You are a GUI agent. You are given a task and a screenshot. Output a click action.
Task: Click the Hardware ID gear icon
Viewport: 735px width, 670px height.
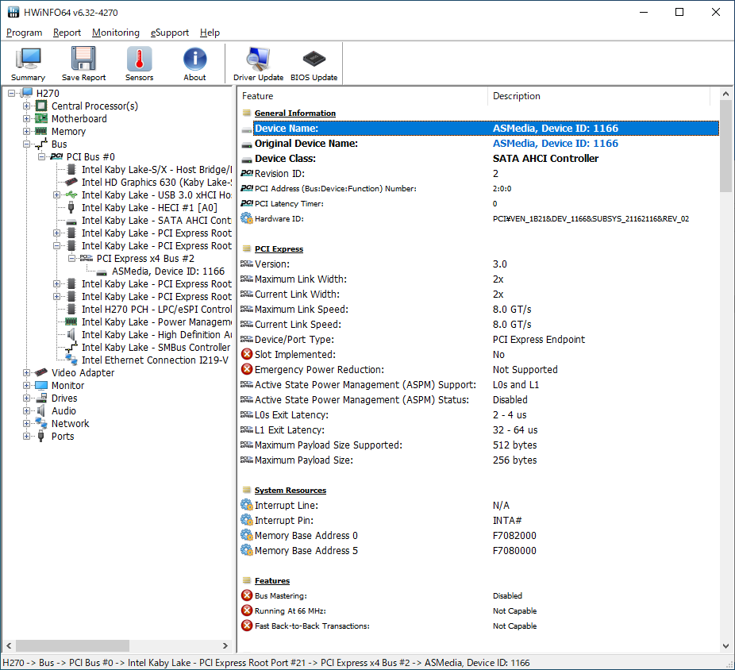click(247, 218)
